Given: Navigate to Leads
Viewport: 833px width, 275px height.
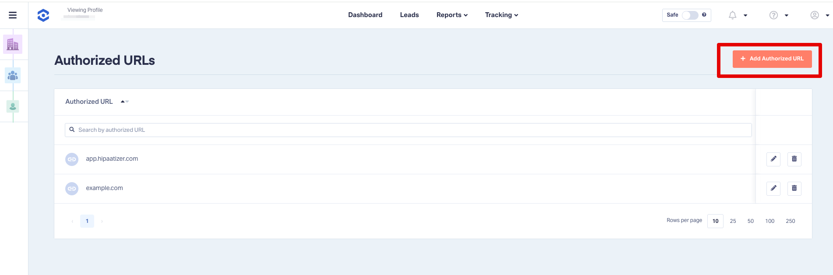Looking at the screenshot, I should coord(409,15).
